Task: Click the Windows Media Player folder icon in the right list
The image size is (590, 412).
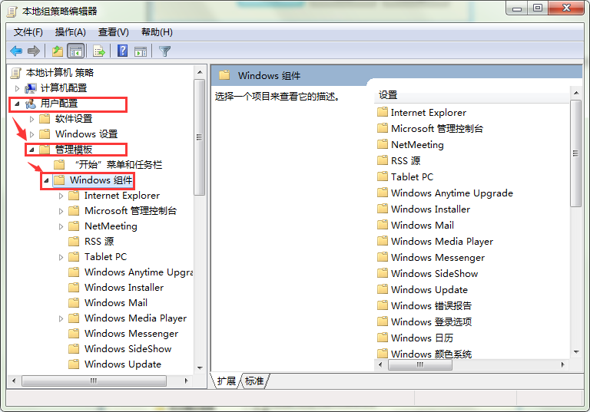Action: click(x=383, y=241)
